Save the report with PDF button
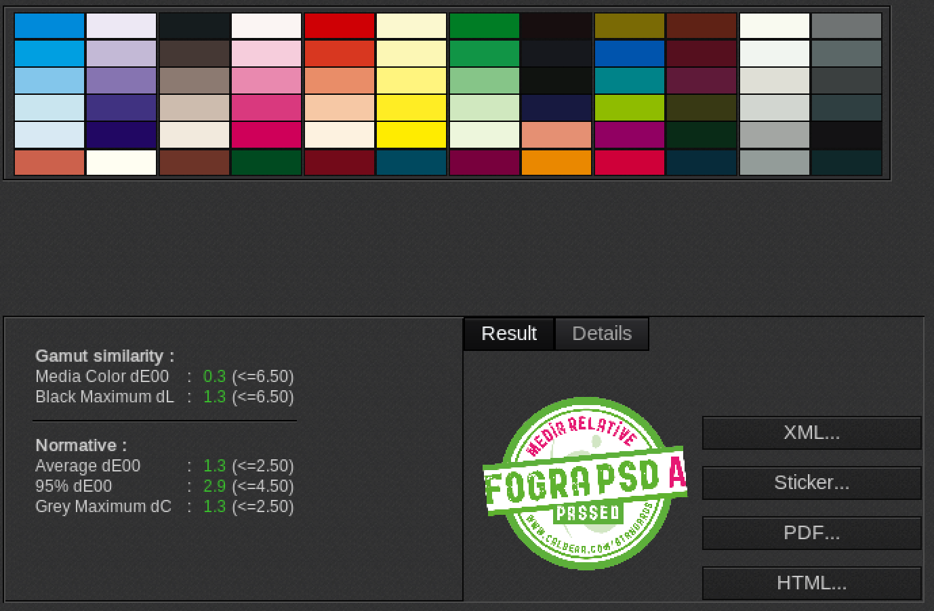Viewport: 934px width, 611px height. [x=811, y=533]
